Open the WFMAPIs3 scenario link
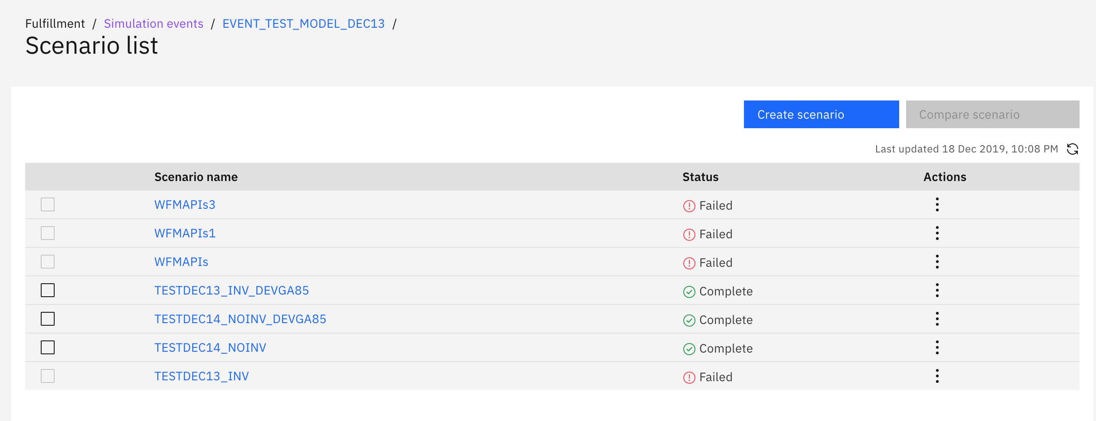Screen dimensions: 1096x421 point(185,204)
